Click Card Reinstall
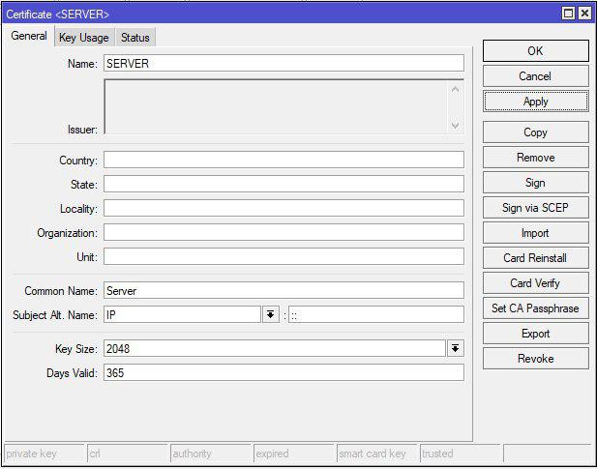 click(535, 258)
